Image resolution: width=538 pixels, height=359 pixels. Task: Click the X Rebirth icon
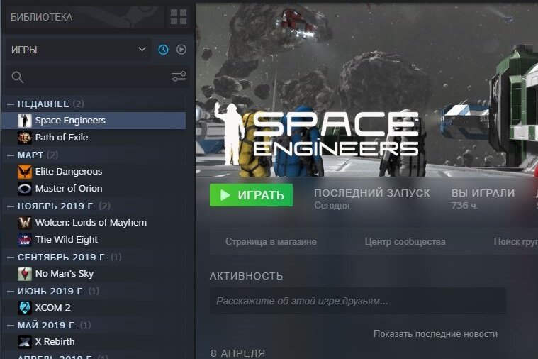(25, 342)
